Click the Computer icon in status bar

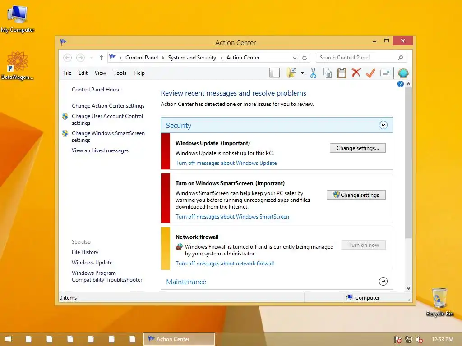[350, 297]
